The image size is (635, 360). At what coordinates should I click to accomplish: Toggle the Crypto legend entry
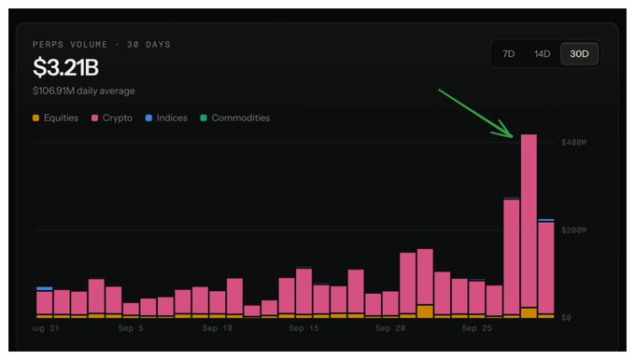(x=112, y=118)
